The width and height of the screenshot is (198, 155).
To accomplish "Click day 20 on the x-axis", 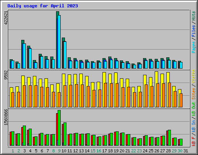I will tap(122, 151).
